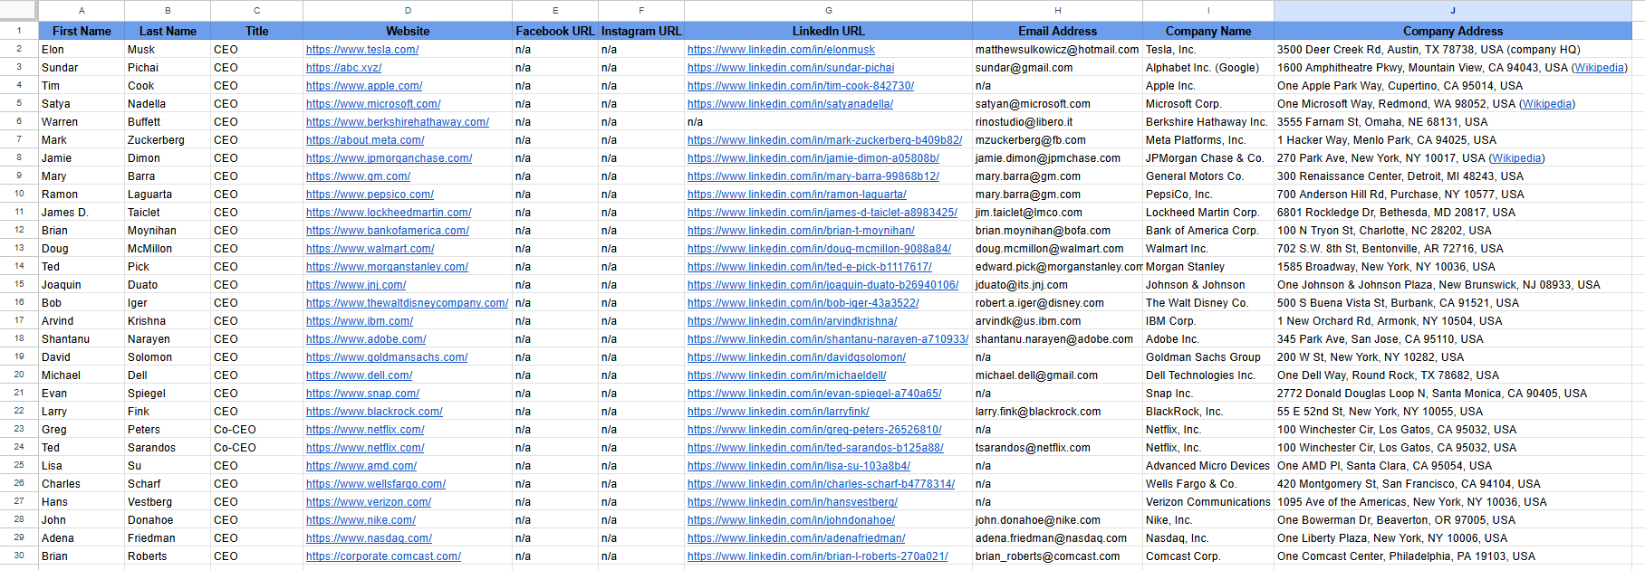This screenshot has width=1645, height=570.
Task: Click the James D. first name cell
Action: tap(82, 213)
